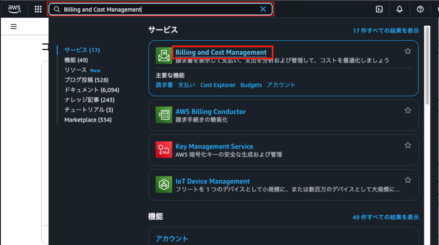Focus the search box containing Billing and Cost Management
The image size is (439, 245).
click(x=160, y=9)
